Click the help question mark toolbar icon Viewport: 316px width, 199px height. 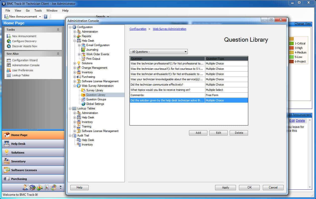tap(45, 17)
